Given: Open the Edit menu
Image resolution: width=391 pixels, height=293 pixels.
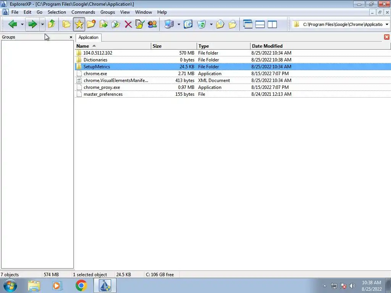Looking at the screenshot, I should (27, 12).
